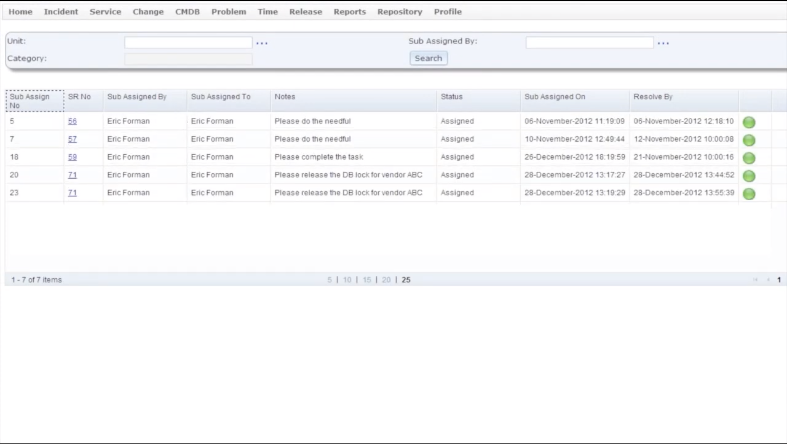Image resolution: width=787 pixels, height=444 pixels.
Task: Open the Reports menu
Action: point(350,11)
